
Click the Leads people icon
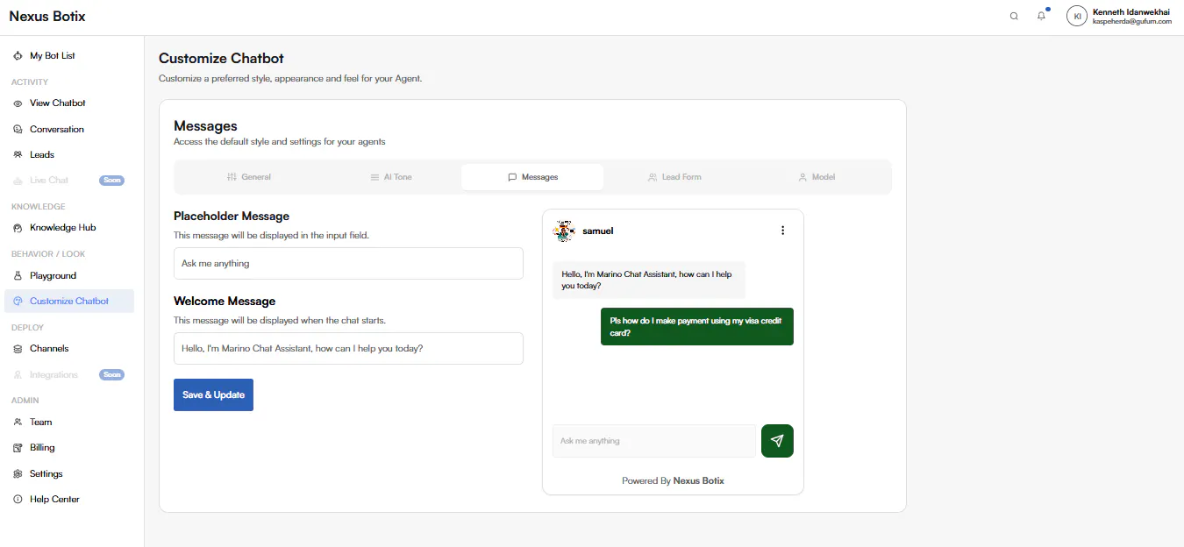tap(18, 155)
